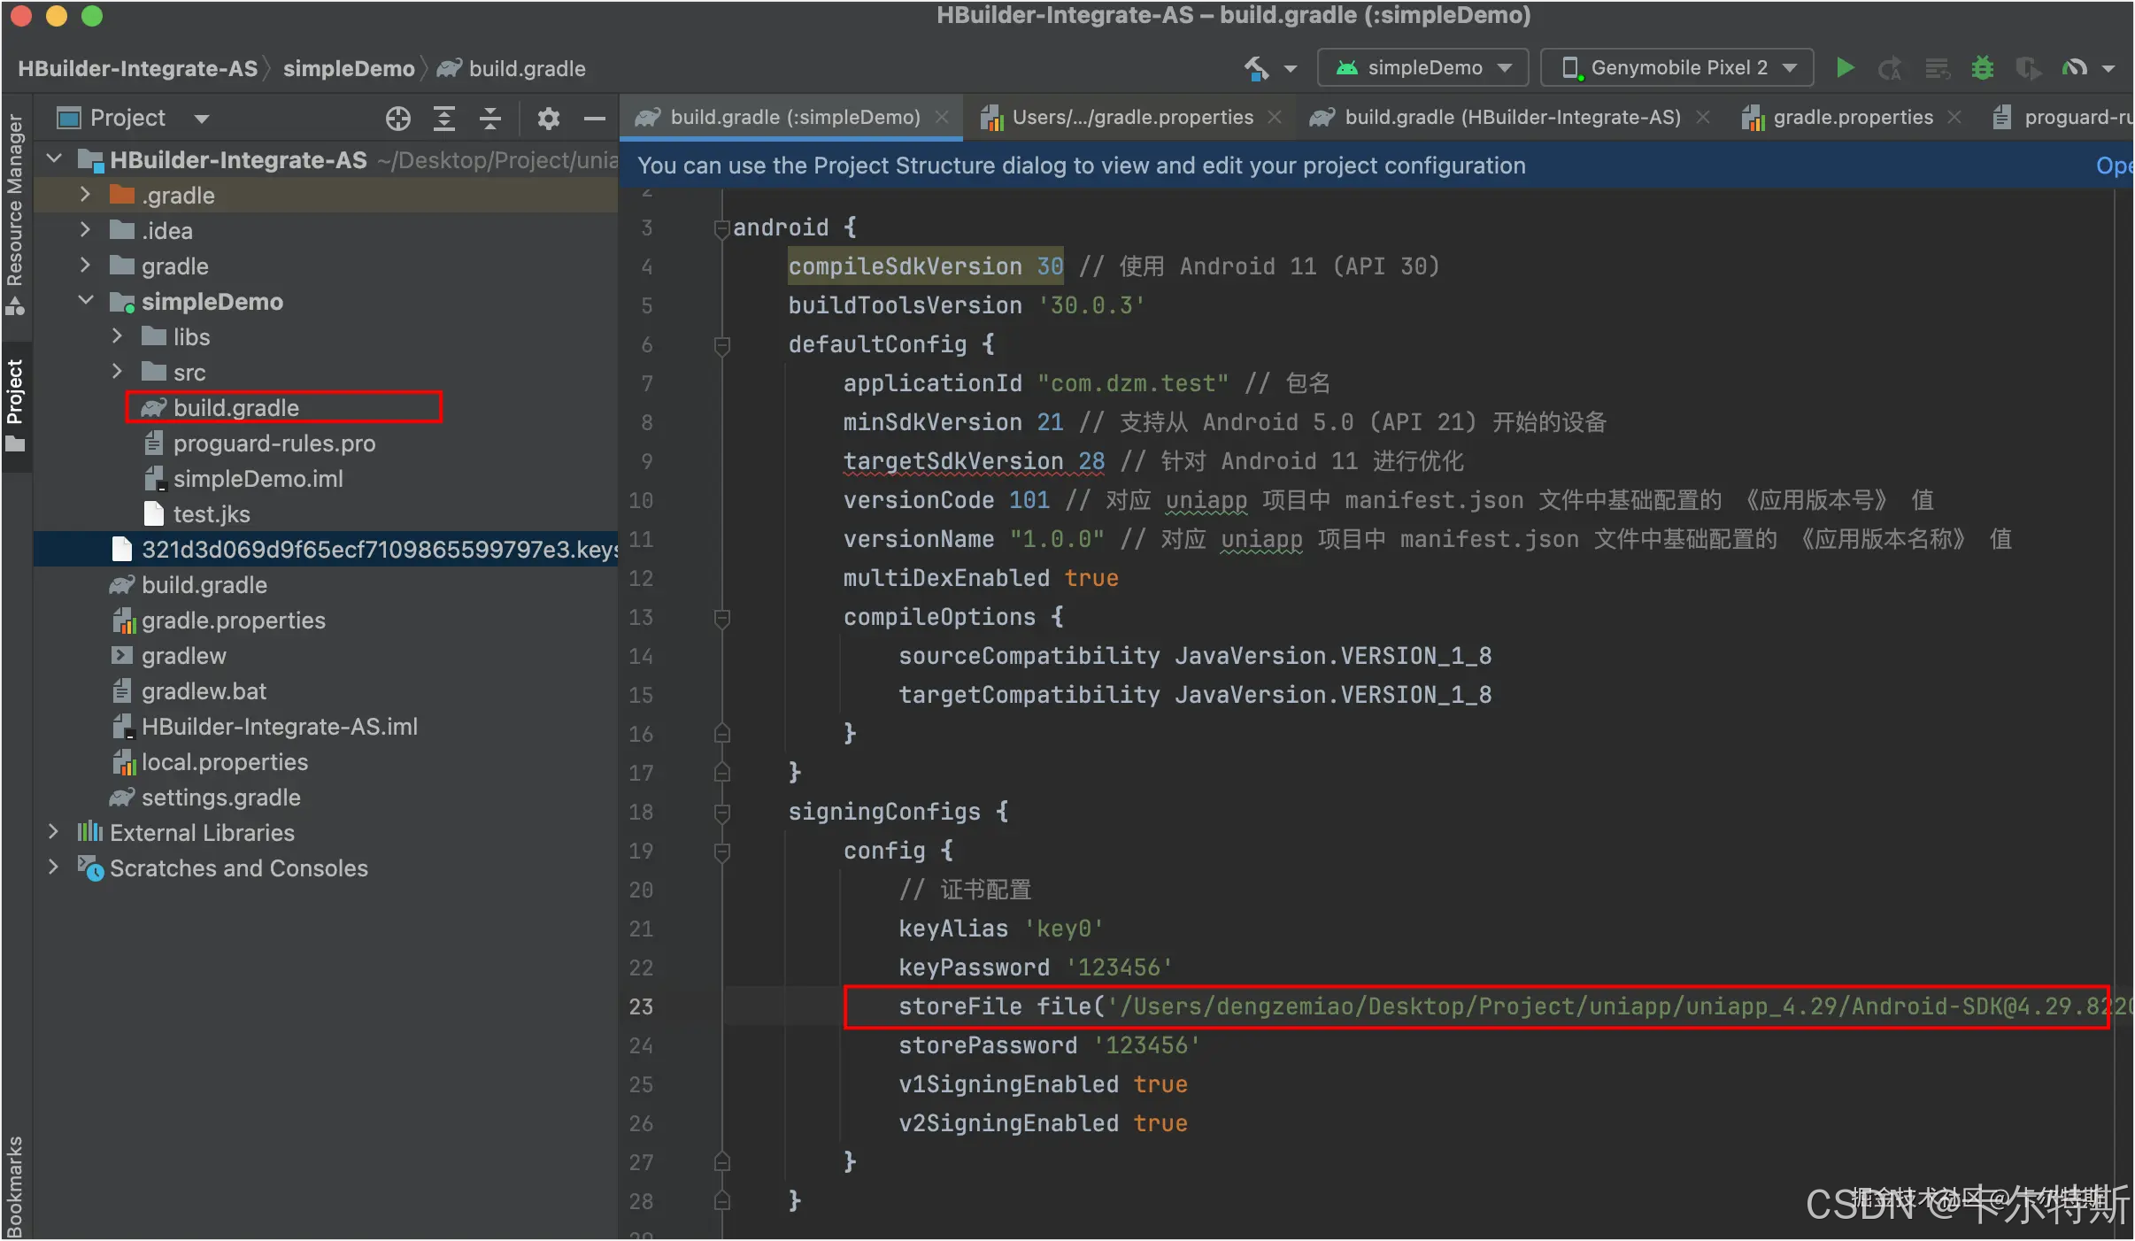Open the Profiler icon in toolbar
2135x1241 pixels.
2074,68
